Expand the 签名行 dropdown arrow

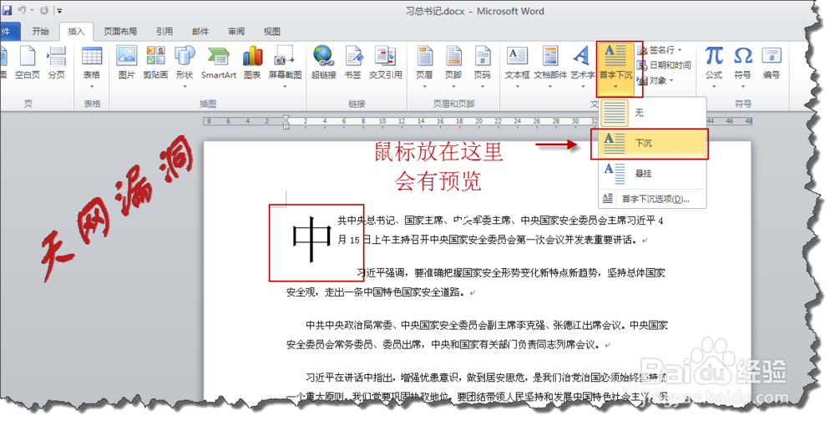click(680, 50)
